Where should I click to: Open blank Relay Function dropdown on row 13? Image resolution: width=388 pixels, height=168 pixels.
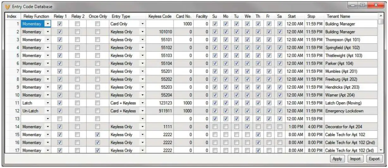47,119
